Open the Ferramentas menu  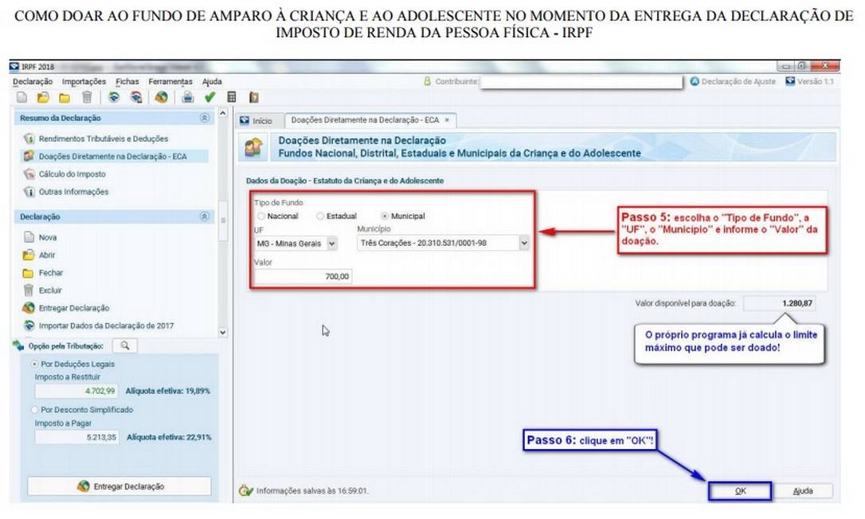pyautogui.click(x=170, y=81)
